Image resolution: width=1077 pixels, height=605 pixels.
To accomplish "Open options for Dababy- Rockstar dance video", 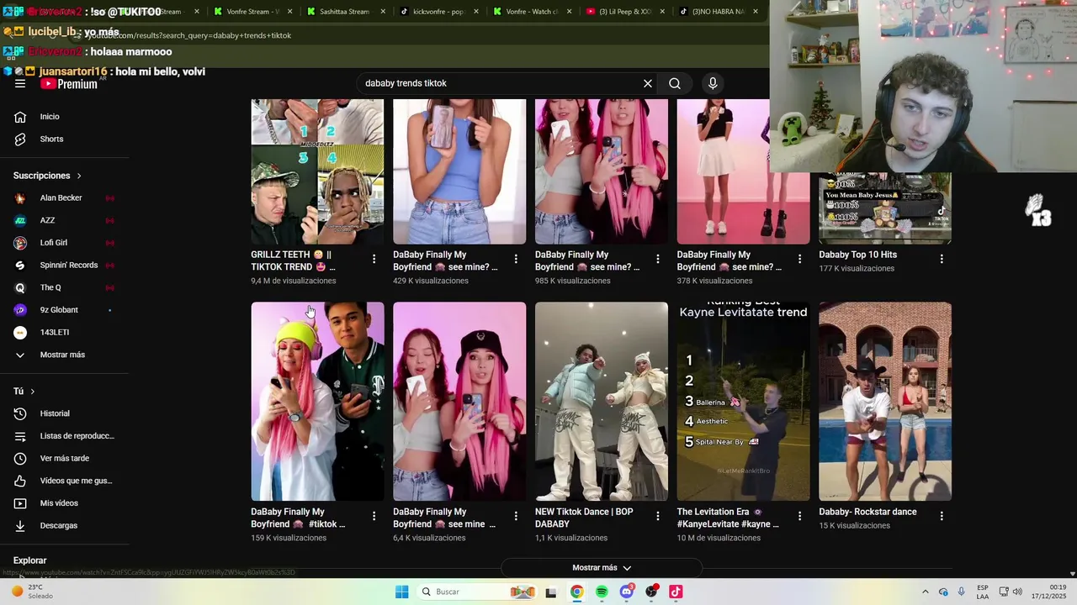I will 942,516.
